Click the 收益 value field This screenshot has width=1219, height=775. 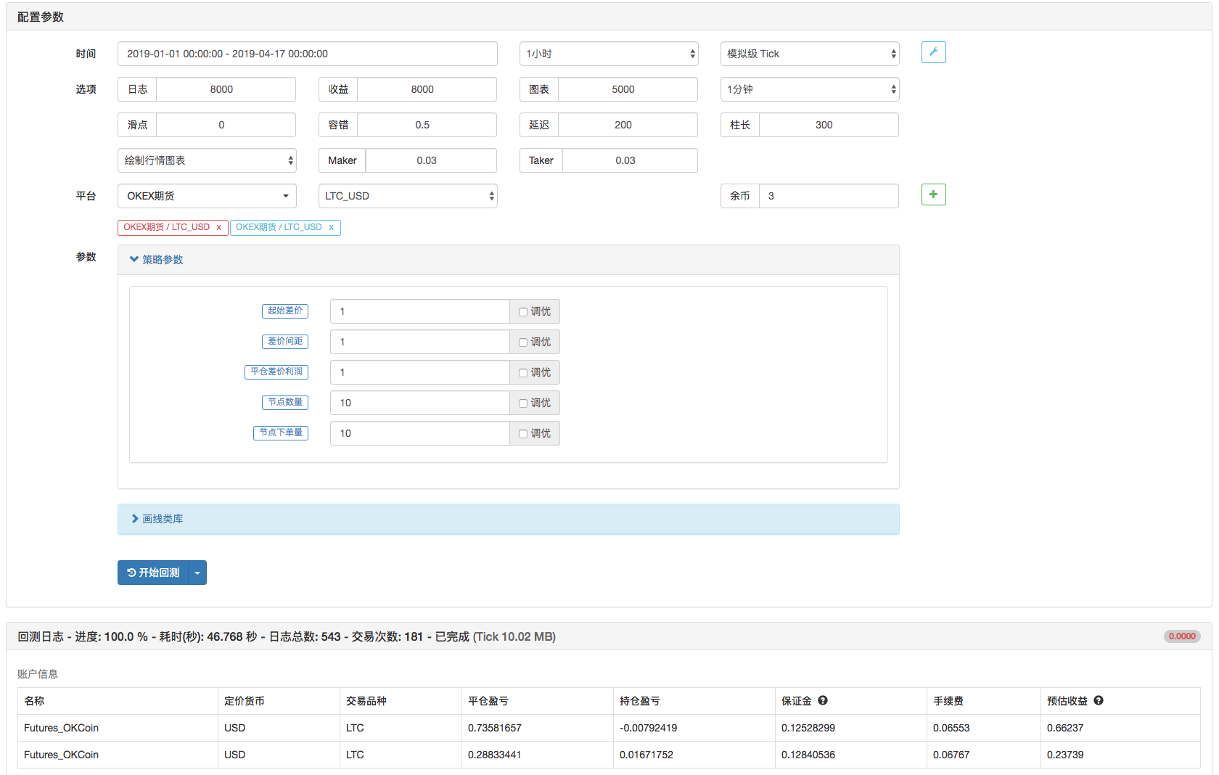(427, 89)
